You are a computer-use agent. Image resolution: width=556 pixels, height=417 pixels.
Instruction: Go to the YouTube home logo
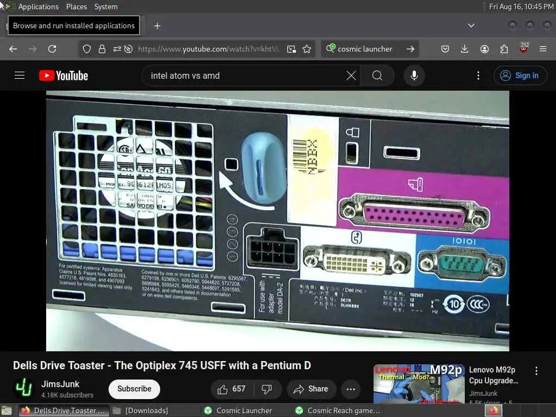pyautogui.click(x=64, y=75)
